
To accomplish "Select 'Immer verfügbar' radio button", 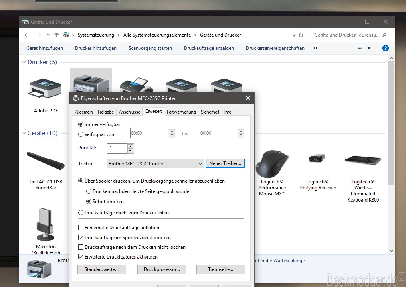I will point(81,124).
